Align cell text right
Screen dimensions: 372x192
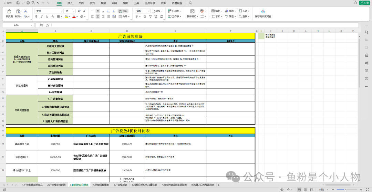(x=103, y=17)
